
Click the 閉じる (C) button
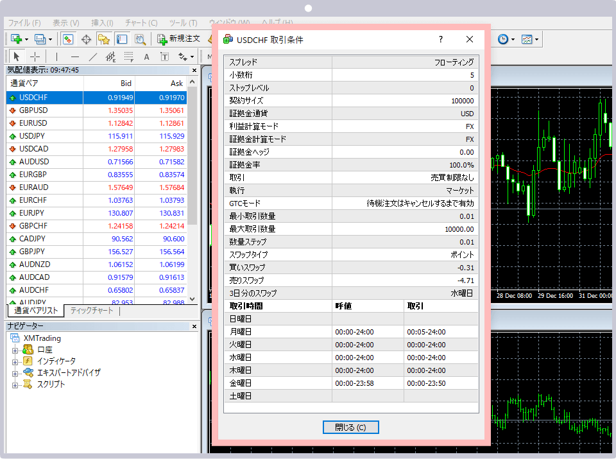pyautogui.click(x=350, y=428)
